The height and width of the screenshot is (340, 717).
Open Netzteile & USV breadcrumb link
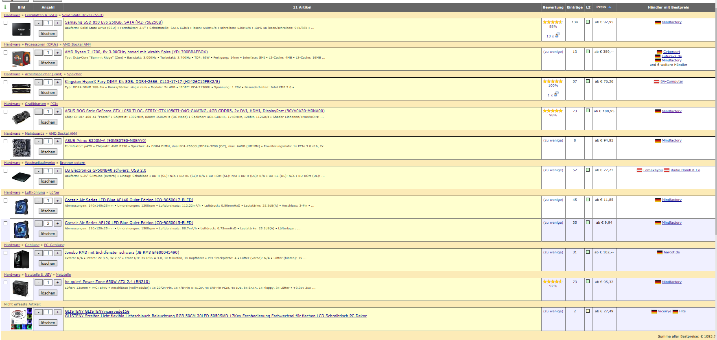(38, 275)
